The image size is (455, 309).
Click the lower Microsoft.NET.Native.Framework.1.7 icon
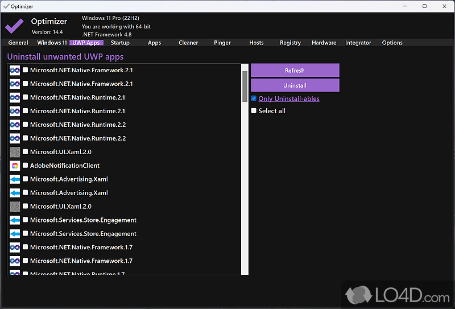(x=15, y=261)
